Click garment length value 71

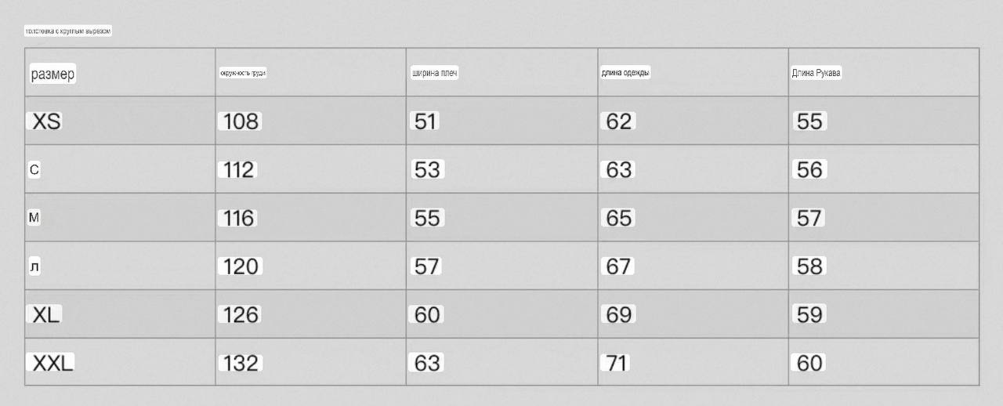pyautogui.click(x=617, y=363)
